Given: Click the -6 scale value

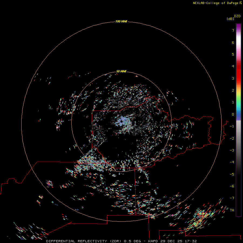Looking at the screenshot, I should point(232,186).
